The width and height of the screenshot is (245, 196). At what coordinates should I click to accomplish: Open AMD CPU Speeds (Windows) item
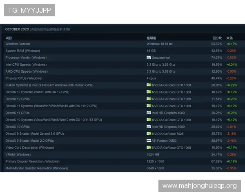tap(27, 71)
